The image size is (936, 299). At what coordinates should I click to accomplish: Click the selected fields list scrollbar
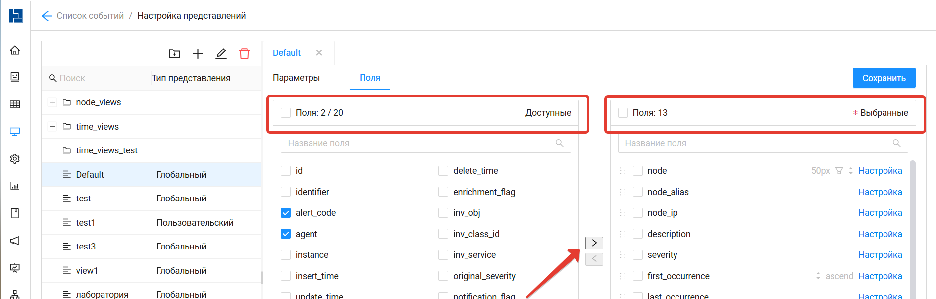pyautogui.click(x=912, y=223)
